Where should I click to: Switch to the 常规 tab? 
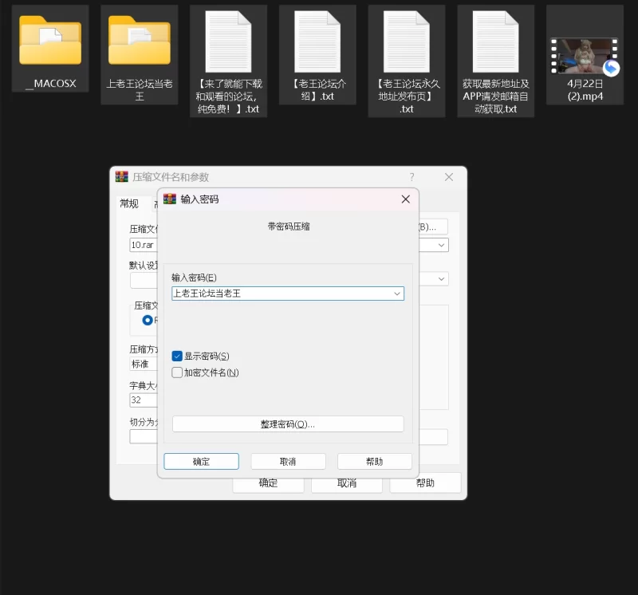pos(129,204)
